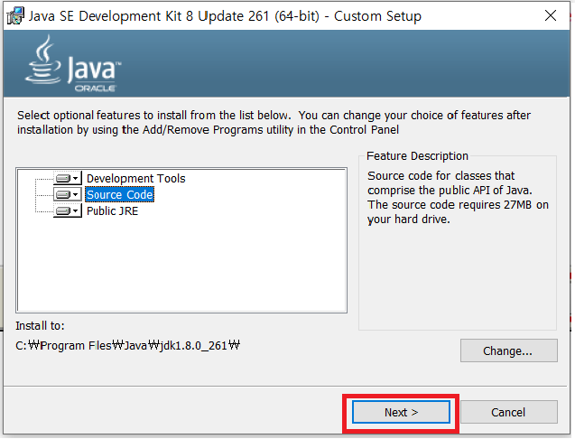Screen dimensions: 575x439
Task: Cancel the JDK installation
Action: click(508, 412)
